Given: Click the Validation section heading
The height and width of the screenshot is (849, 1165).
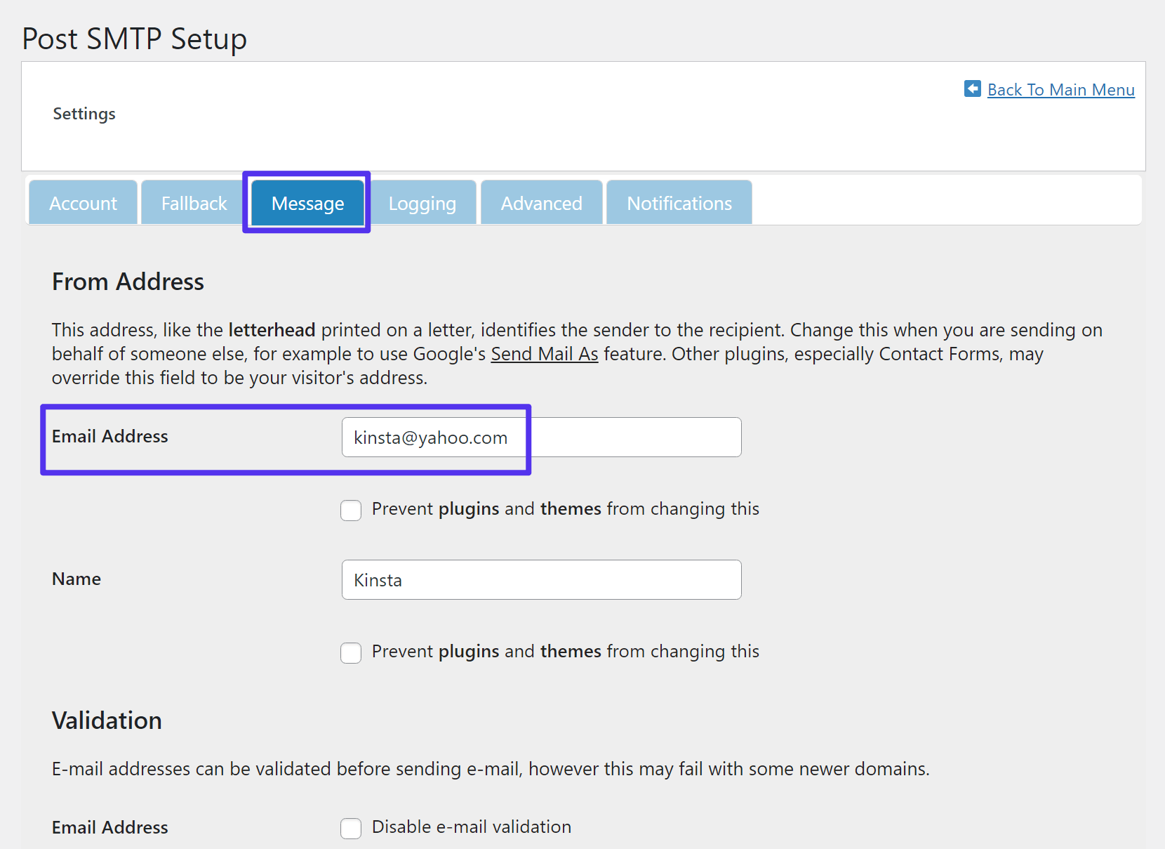Looking at the screenshot, I should click(x=106, y=720).
